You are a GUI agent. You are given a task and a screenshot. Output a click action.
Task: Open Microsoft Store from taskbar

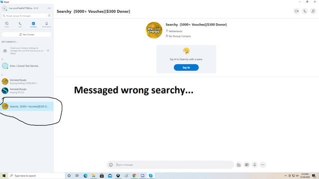tap(102, 176)
